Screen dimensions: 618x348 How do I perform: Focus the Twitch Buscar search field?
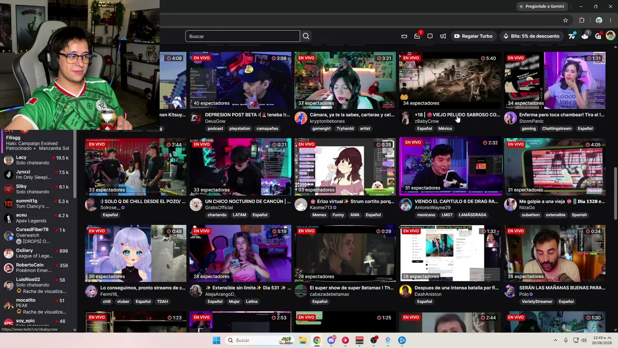coord(242,36)
